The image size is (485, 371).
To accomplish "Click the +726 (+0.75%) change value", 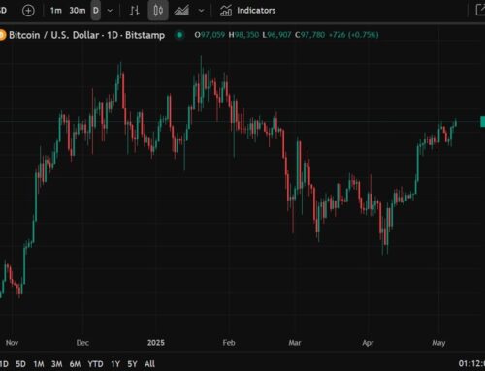I will point(353,35).
